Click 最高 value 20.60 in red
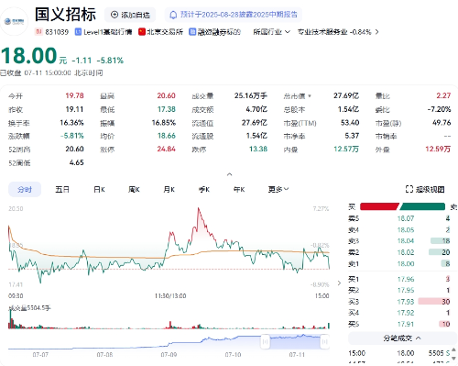The image size is (458, 366). [166, 95]
